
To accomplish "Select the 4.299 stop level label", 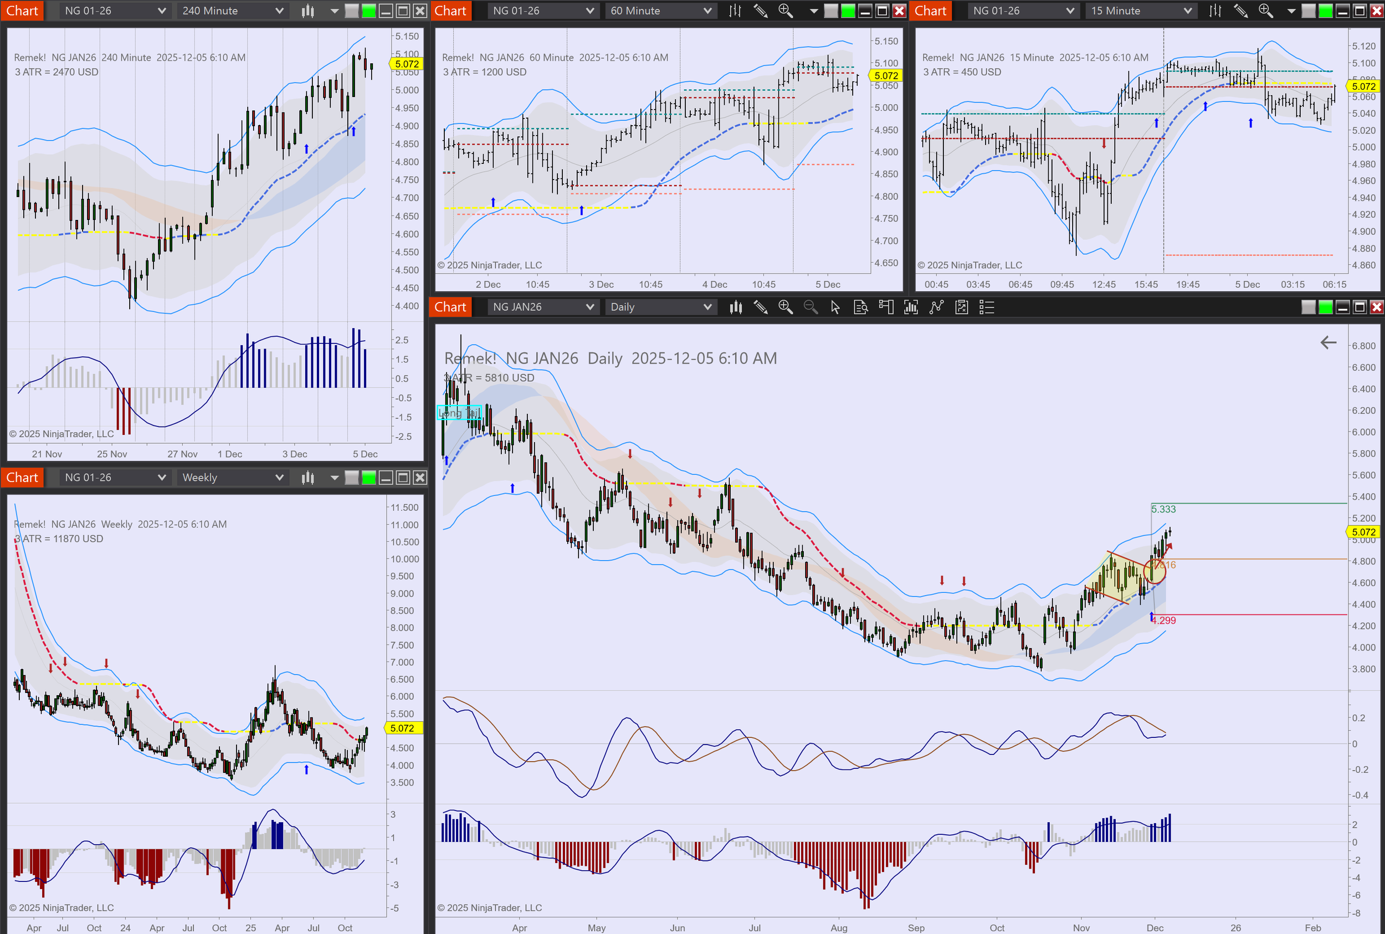I will pyautogui.click(x=1165, y=620).
